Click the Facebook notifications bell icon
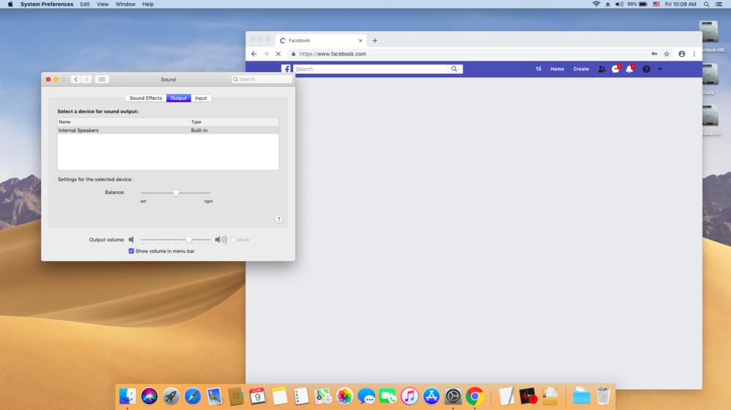The width and height of the screenshot is (731, 410). 629,69
